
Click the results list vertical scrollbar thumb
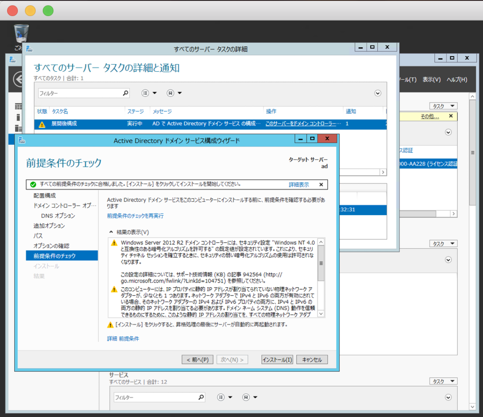321,263
